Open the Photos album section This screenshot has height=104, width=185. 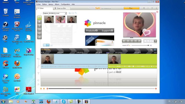[39, 29]
